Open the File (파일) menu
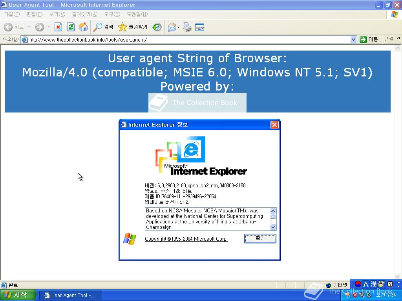The height and width of the screenshot is (301, 402). click(12, 15)
